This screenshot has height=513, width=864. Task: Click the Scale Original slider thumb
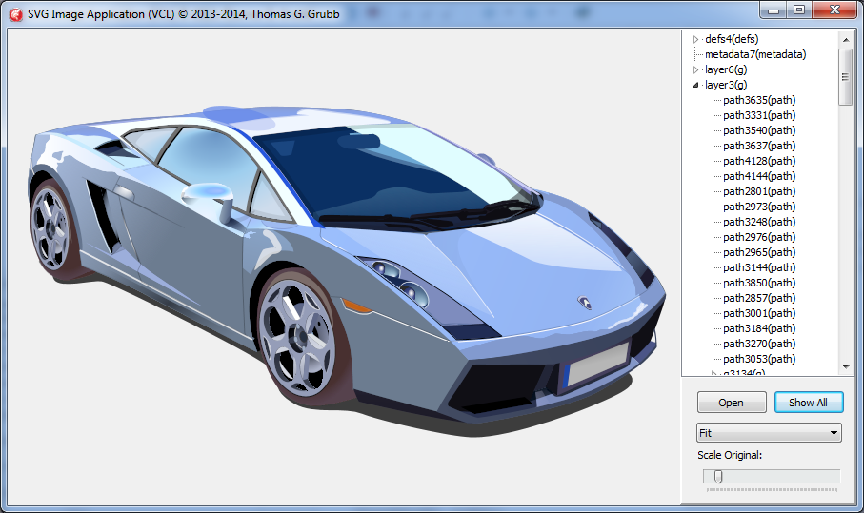pyautogui.click(x=718, y=476)
